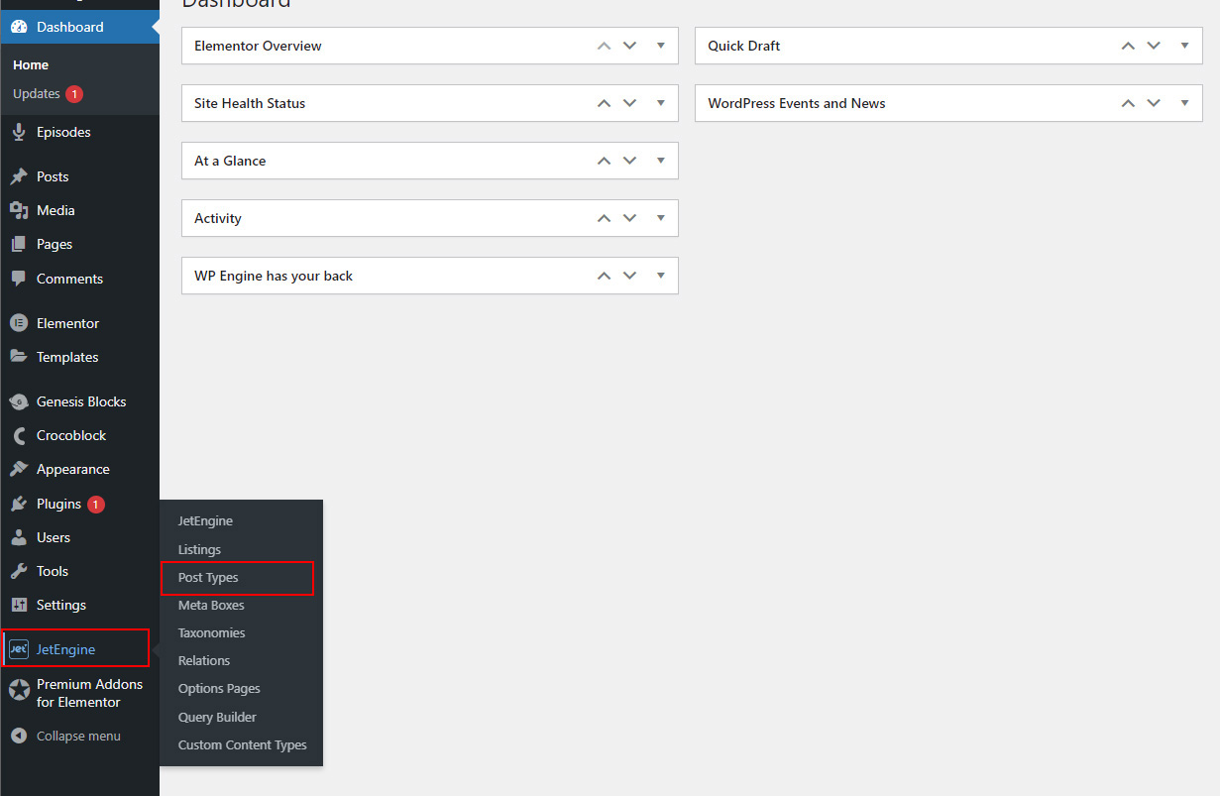Screen dimensions: 1220x796
Task: Move WP Engine widget down
Action: [x=629, y=276]
